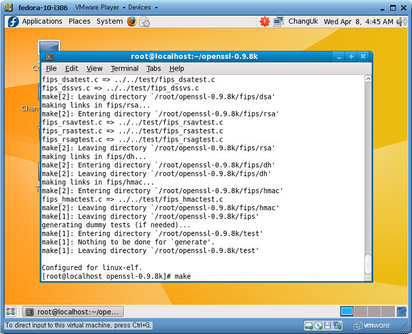Click the trash applet in bottom panel
This screenshot has height=334, width=412.
tap(402, 312)
